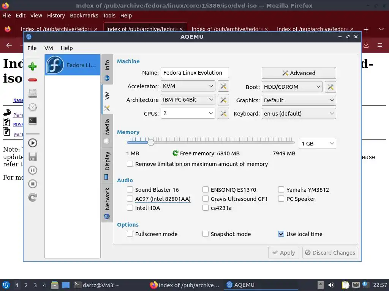Image resolution: width=389 pixels, height=291 pixels.
Task: Open architecture settings wrench icon
Action: pyautogui.click(x=223, y=100)
